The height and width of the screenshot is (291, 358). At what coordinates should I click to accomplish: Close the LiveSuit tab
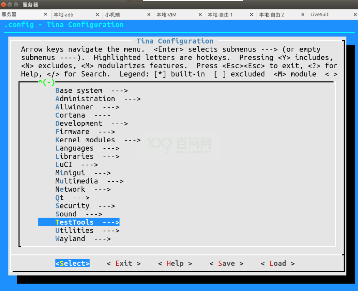pyautogui.click(x=355, y=14)
